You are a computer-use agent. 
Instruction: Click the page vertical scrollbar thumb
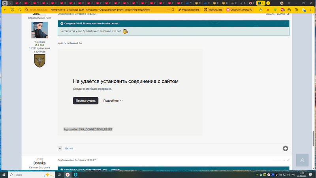tap(313, 139)
